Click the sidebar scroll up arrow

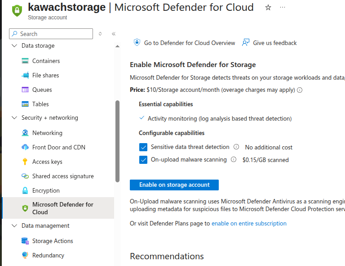click(118, 46)
